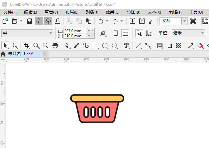Add a new document tab
Screen dimensions: 209x148
pyautogui.click(x=45, y=54)
